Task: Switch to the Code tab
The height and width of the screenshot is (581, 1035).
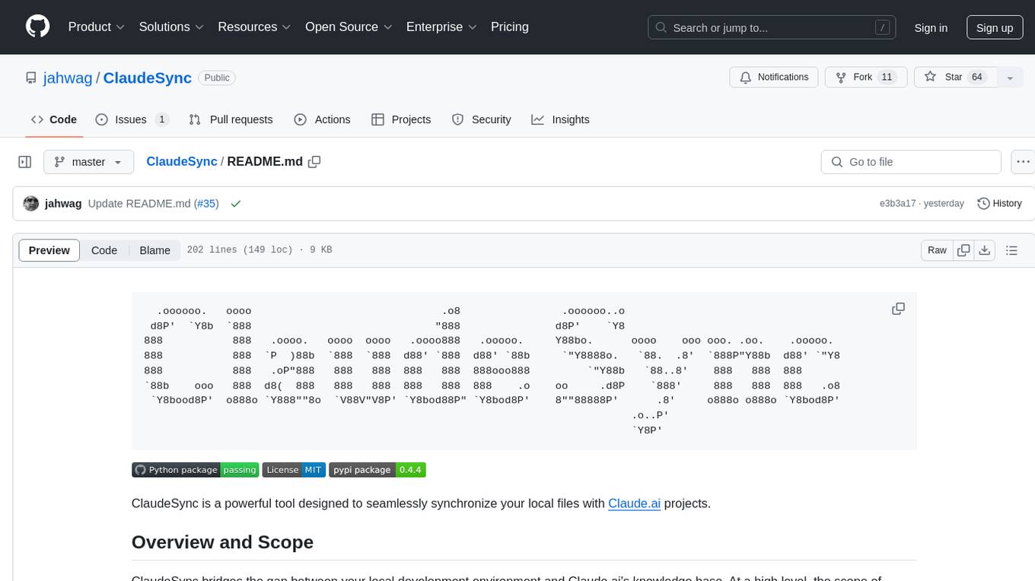Action: (x=54, y=119)
